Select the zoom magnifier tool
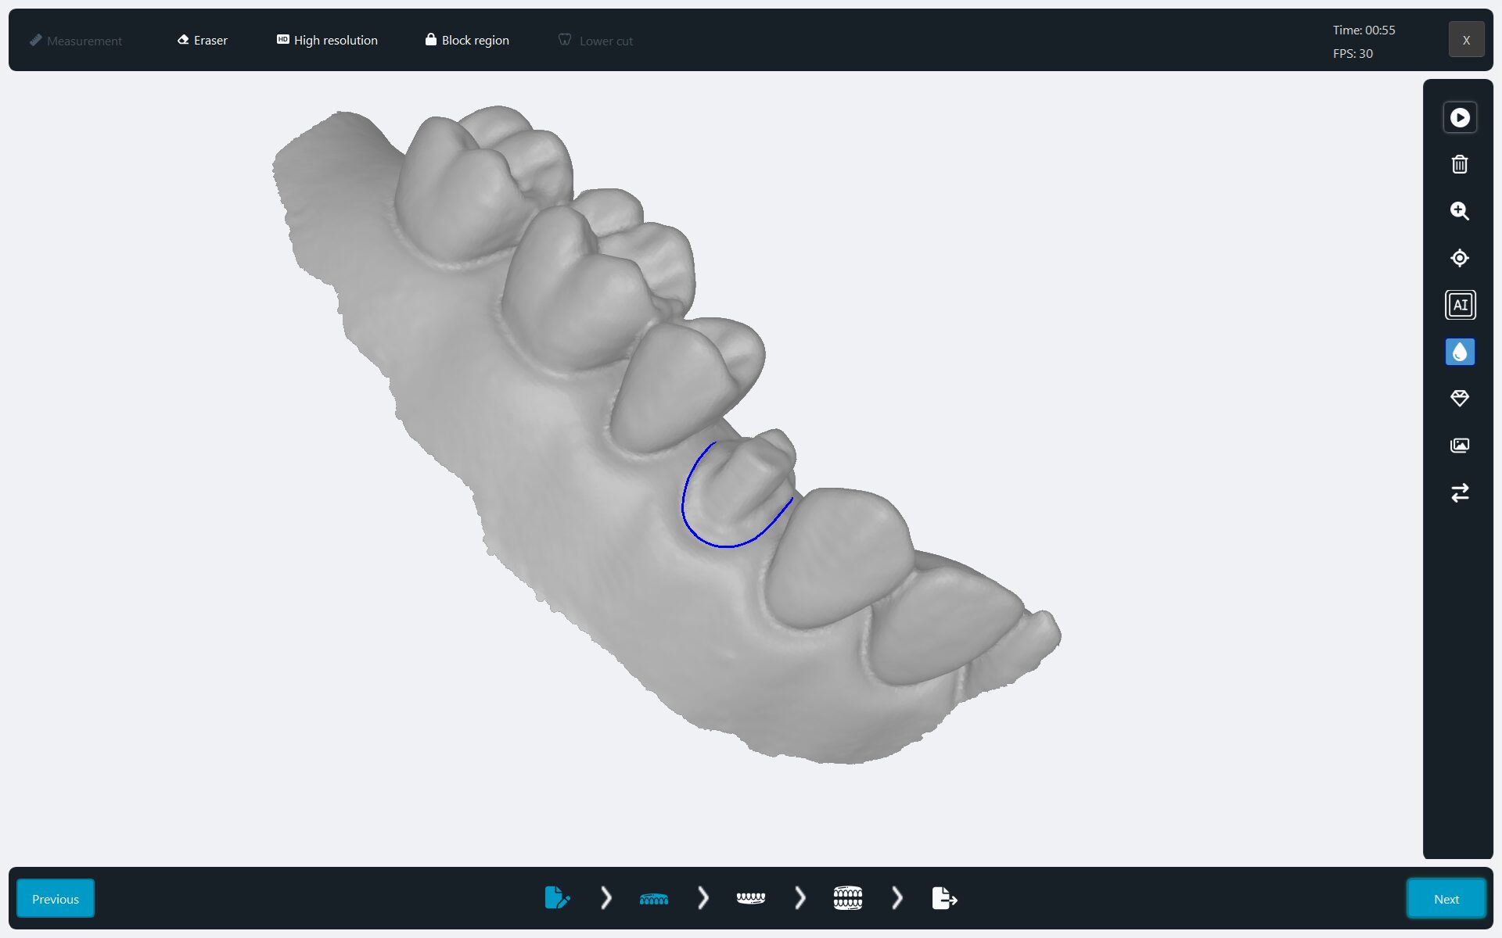Screen dimensions: 1502x938 (x=1459, y=211)
